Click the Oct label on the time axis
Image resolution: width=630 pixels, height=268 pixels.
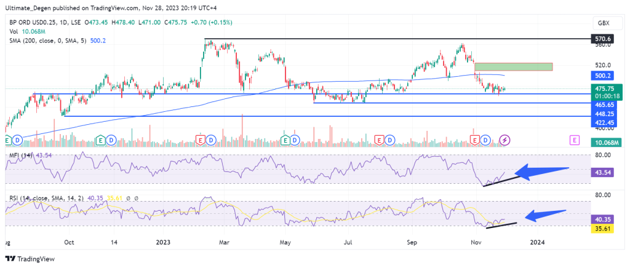tap(69, 242)
